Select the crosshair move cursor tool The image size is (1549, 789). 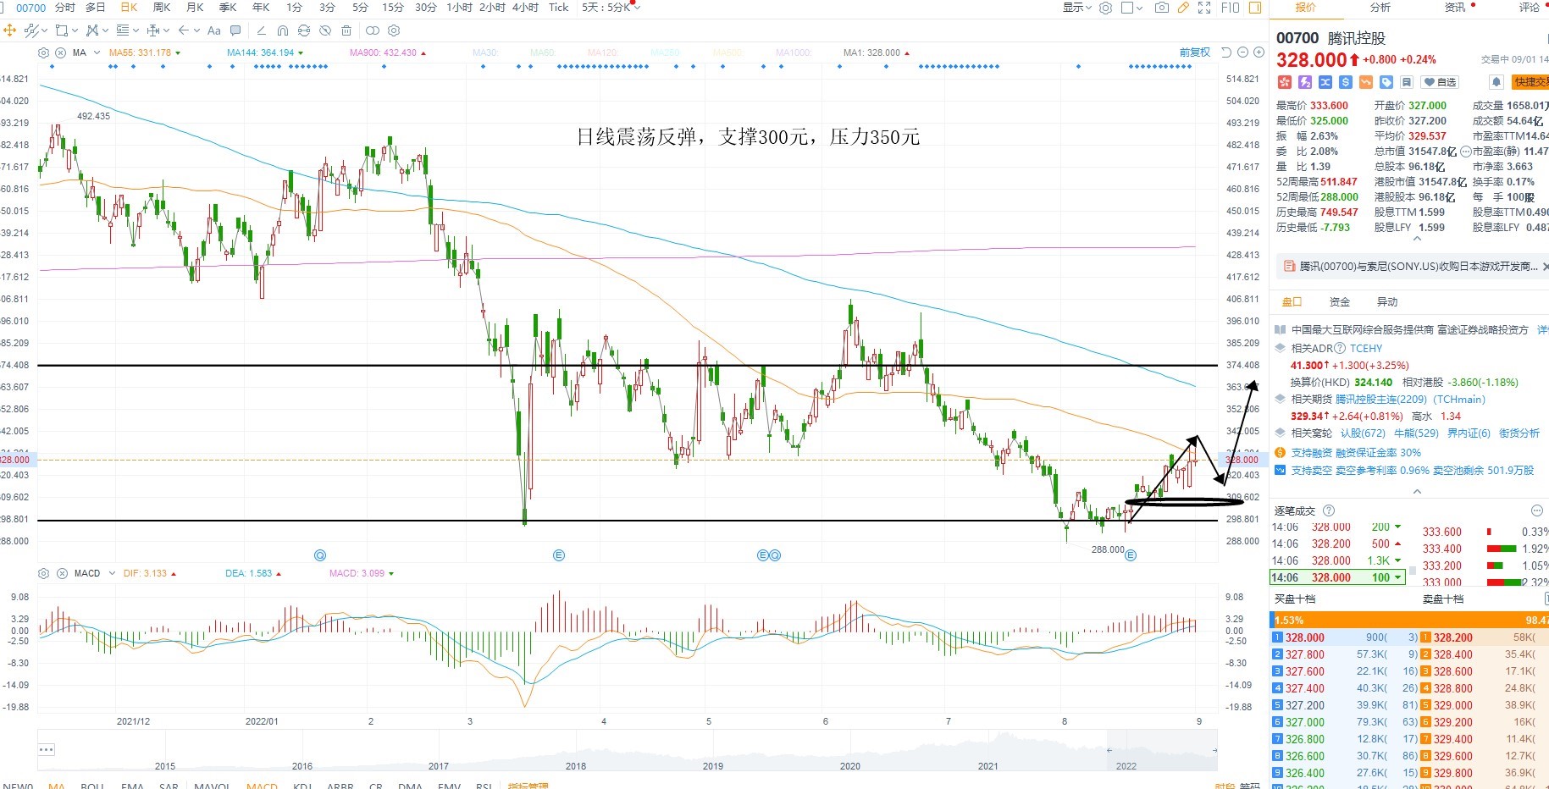(9, 30)
